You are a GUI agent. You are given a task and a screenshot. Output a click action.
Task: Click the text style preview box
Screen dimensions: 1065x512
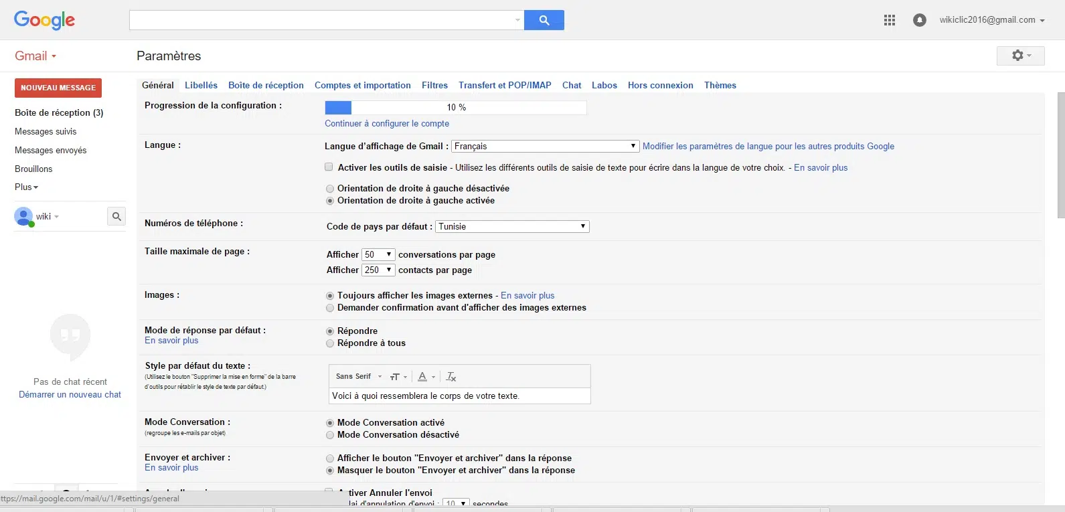point(460,396)
